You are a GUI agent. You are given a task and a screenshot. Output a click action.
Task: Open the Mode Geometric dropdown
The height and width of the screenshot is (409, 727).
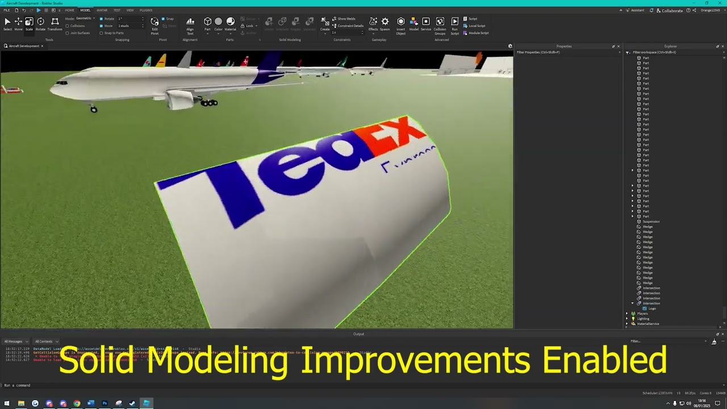[x=85, y=19]
